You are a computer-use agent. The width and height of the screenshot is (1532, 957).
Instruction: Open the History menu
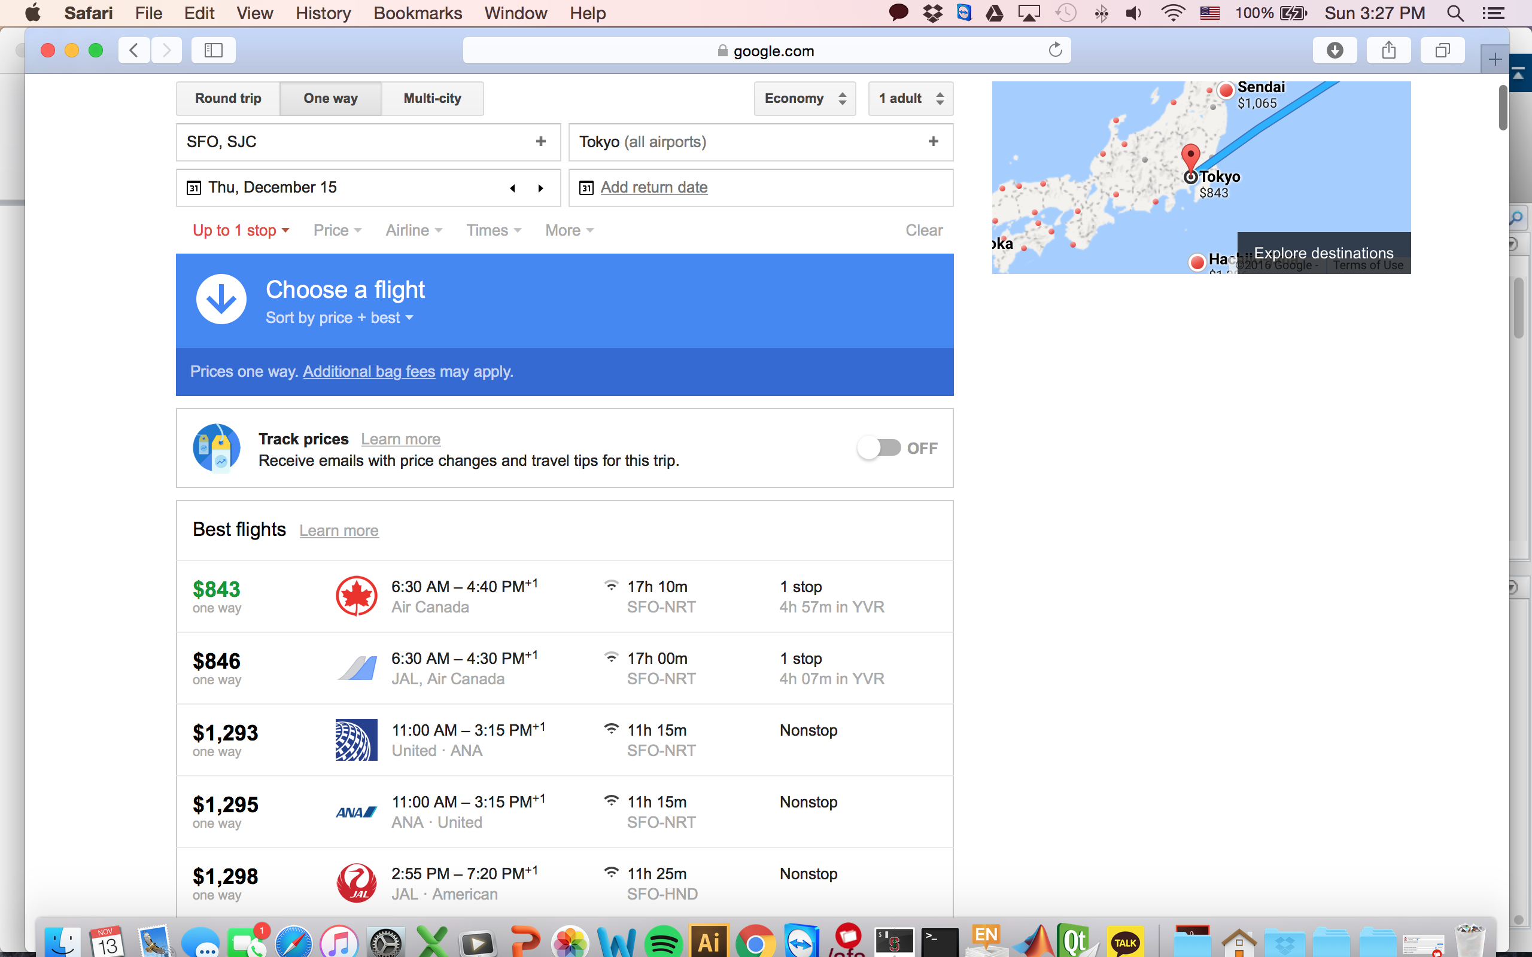pyautogui.click(x=323, y=13)
